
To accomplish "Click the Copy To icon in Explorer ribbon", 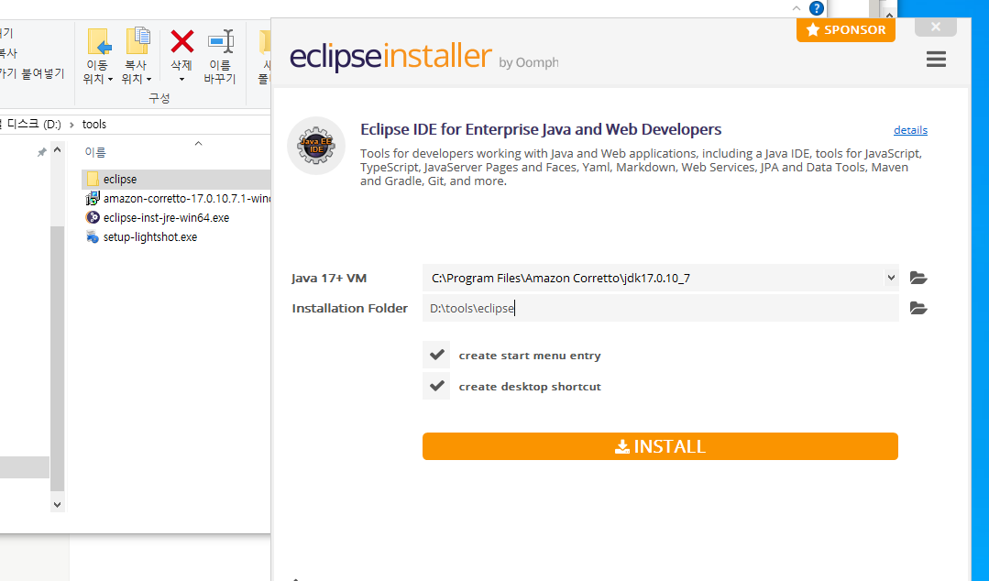I will [137, 41].
